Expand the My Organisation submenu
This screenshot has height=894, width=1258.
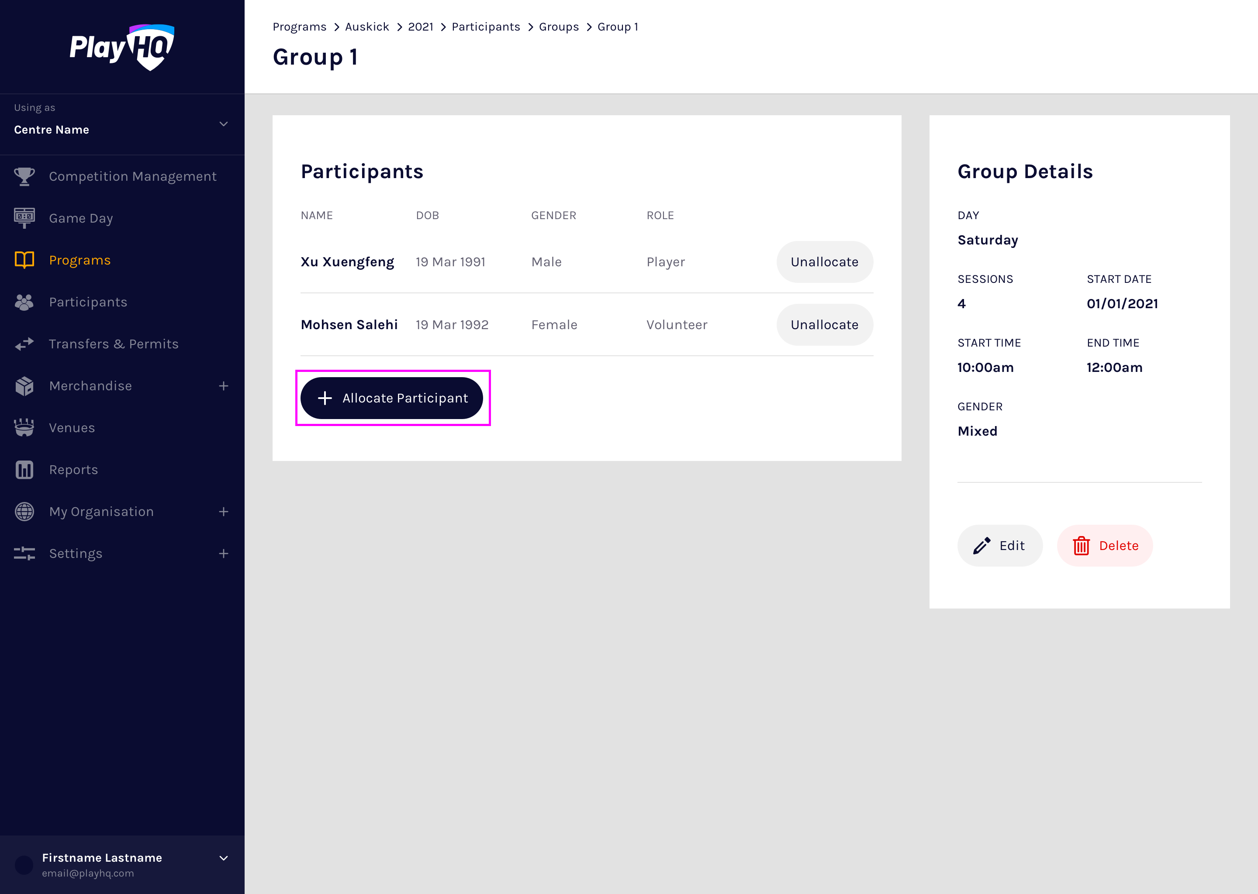point(224,512)
